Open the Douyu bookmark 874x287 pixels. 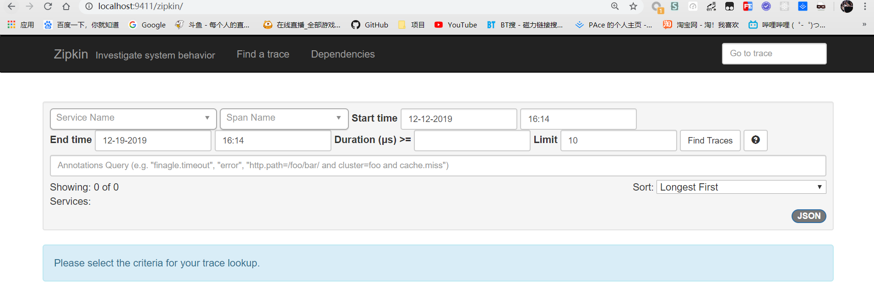(x=212, y=25)
